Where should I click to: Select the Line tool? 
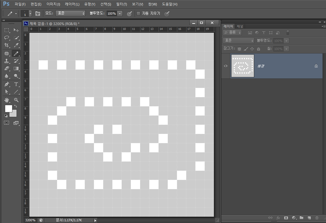coord(16,92)
